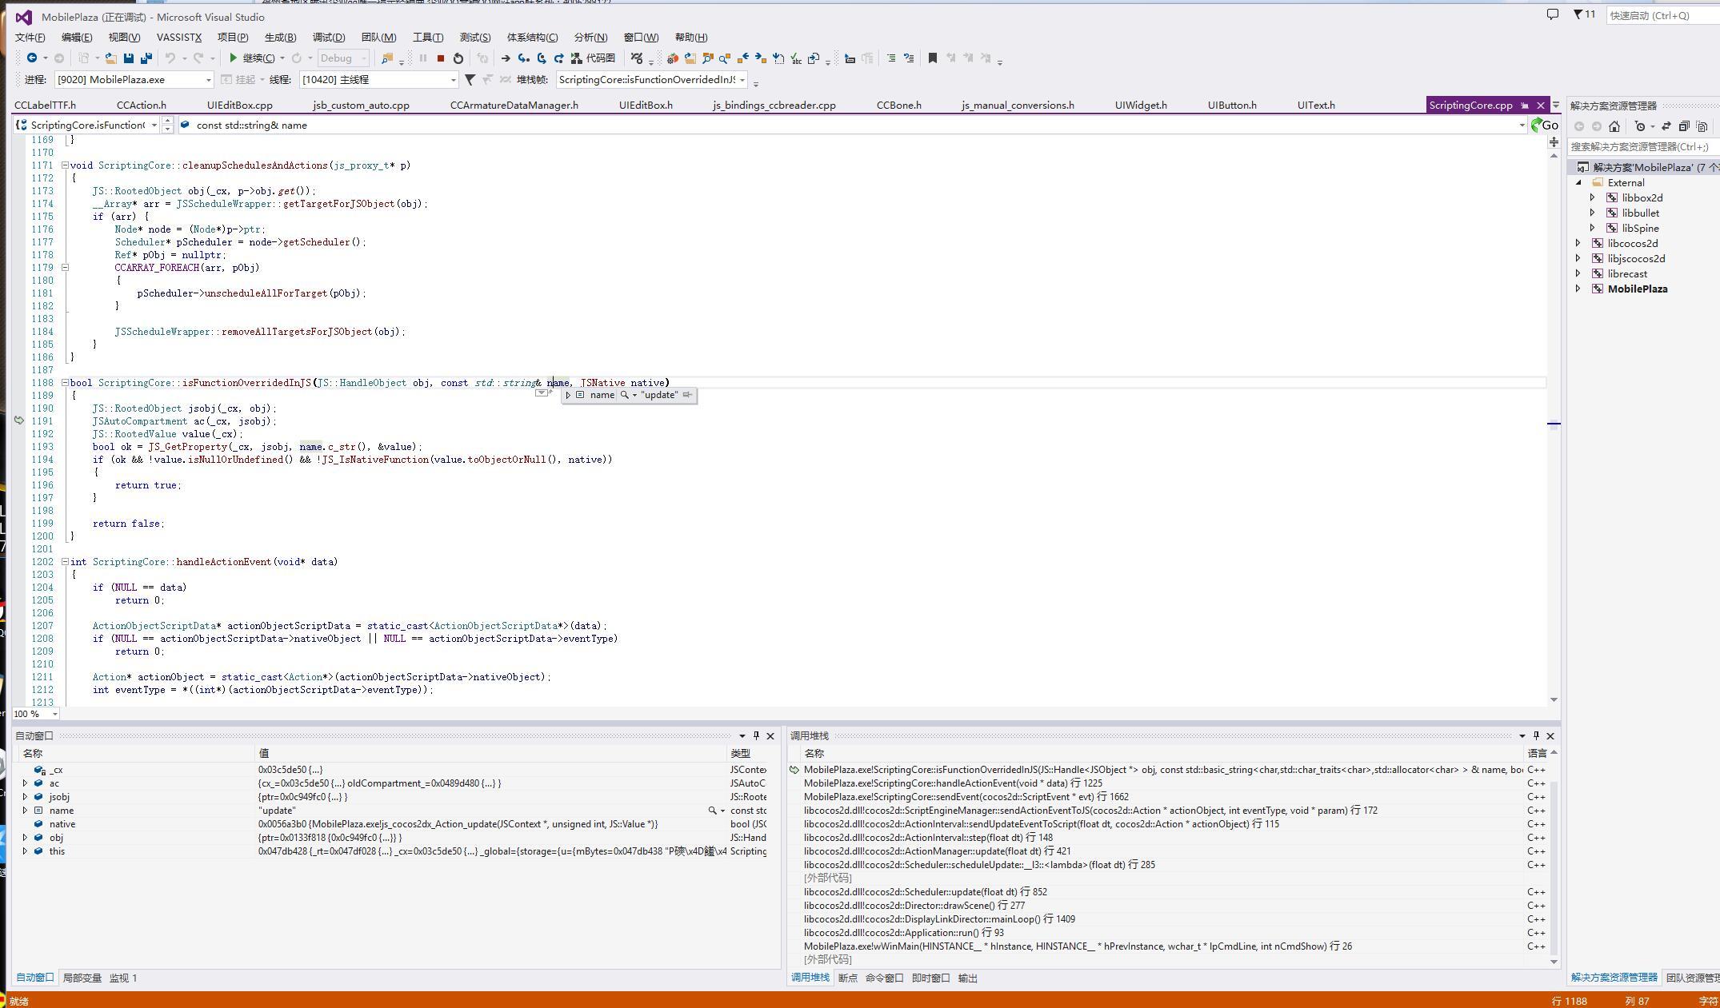1720x1008 pixels.
Task: Click the Home icon in Solution Explorer
Action: 1614,126
